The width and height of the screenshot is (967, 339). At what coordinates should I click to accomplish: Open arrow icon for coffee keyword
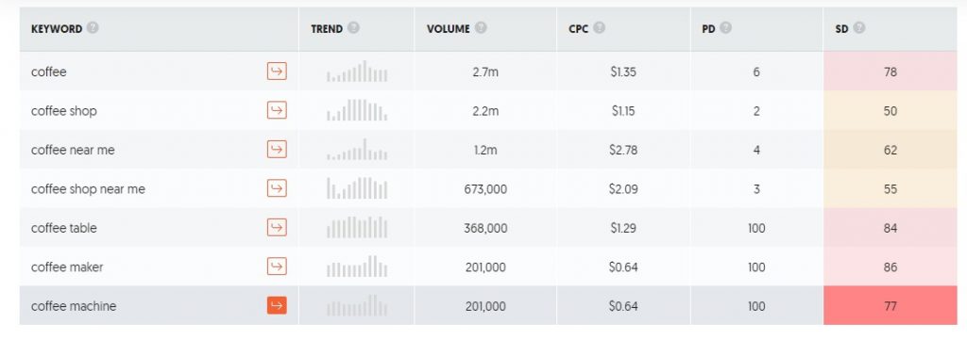coord(277,72)
